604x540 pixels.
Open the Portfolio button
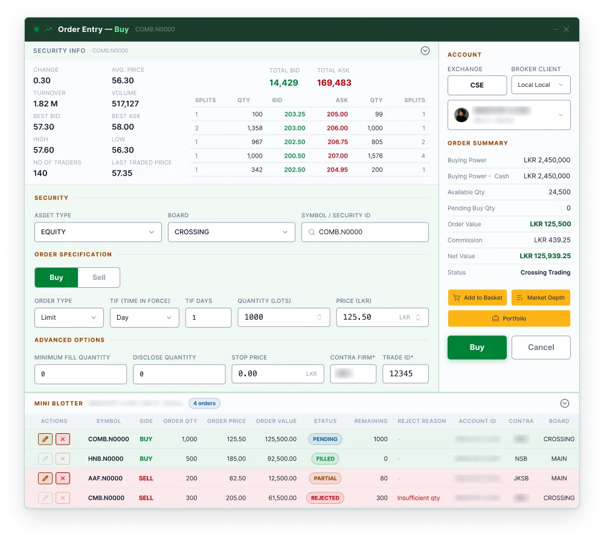[509, 319]
